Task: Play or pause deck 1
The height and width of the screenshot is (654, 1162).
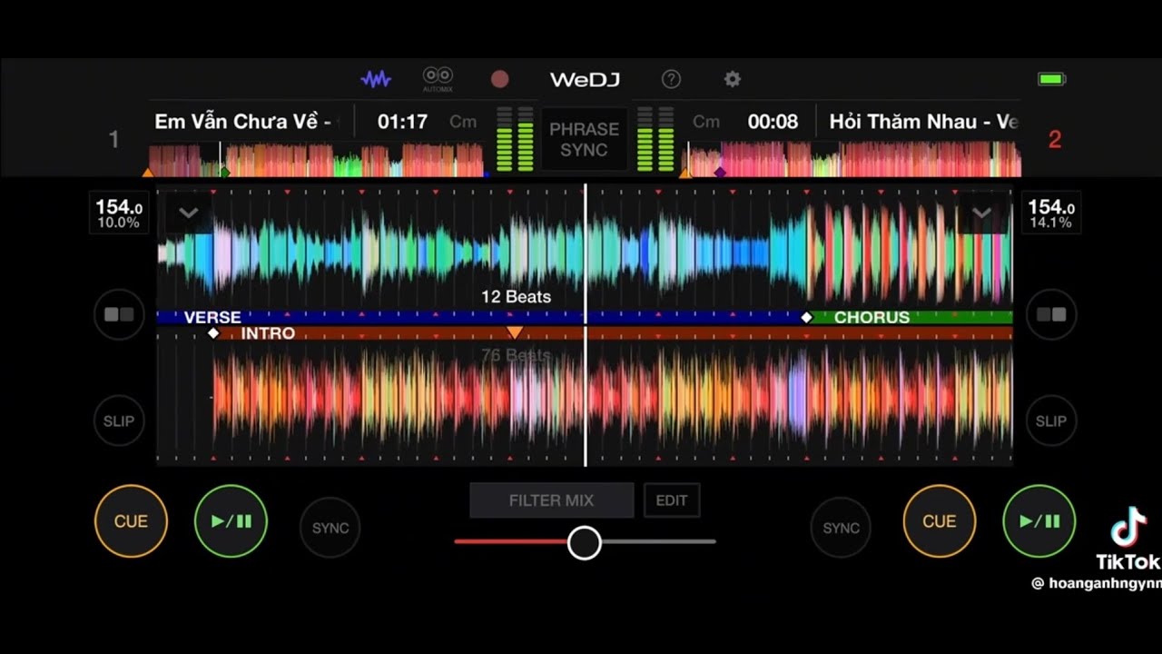Action: (231, 521)
